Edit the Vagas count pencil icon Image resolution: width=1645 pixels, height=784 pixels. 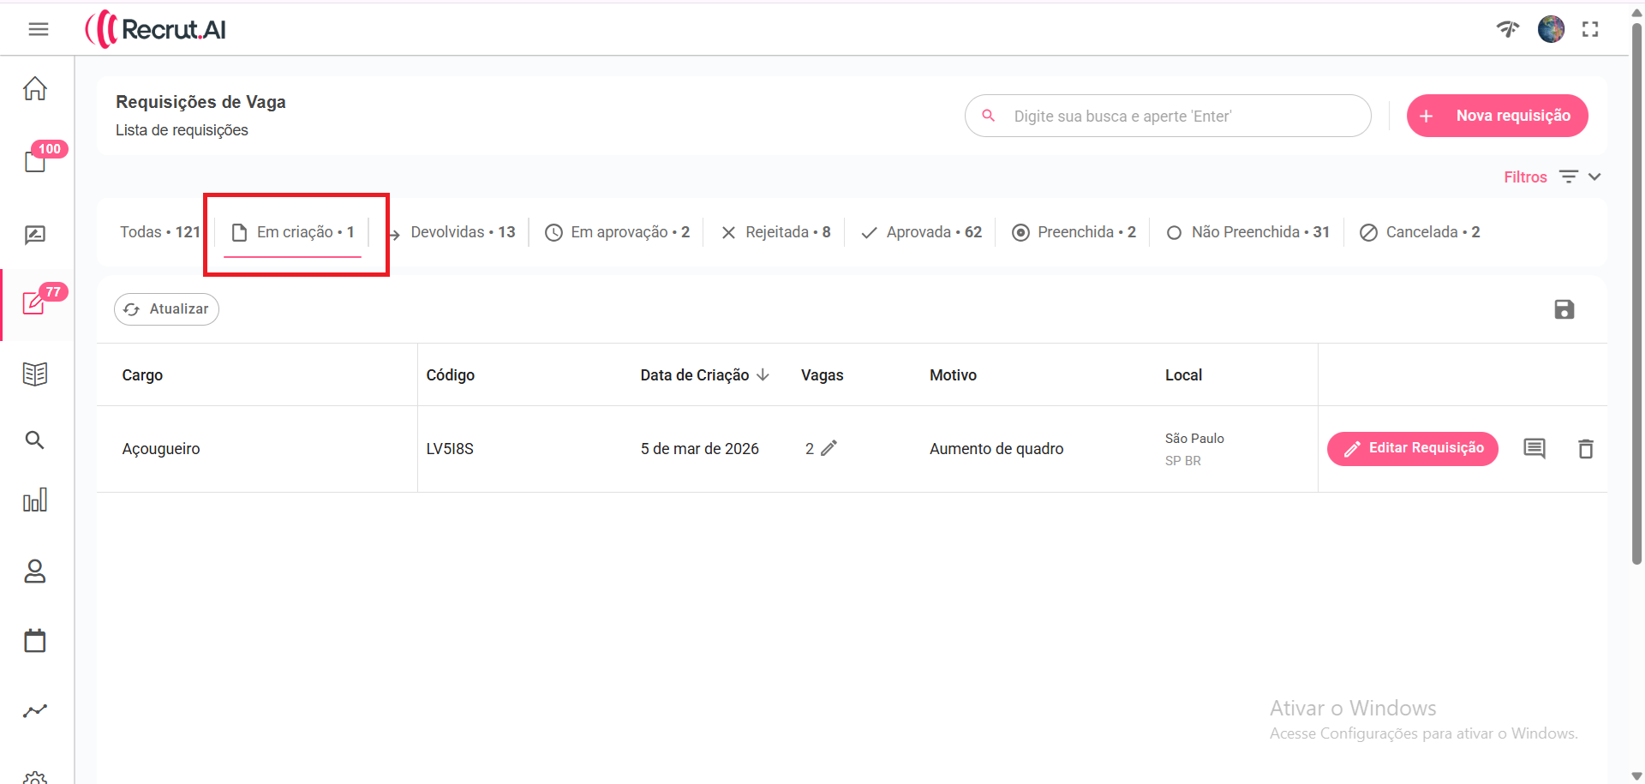(828, 448)
